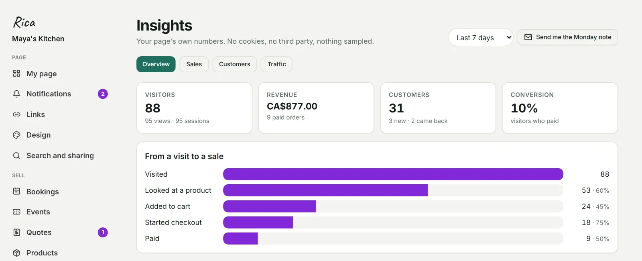Click the Rica logo
Screen dimensions: 642x261
(x=24, y=22)
